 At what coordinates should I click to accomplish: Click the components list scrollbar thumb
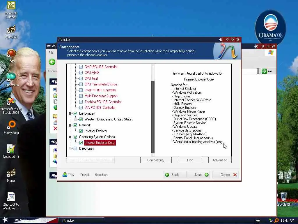153,117
